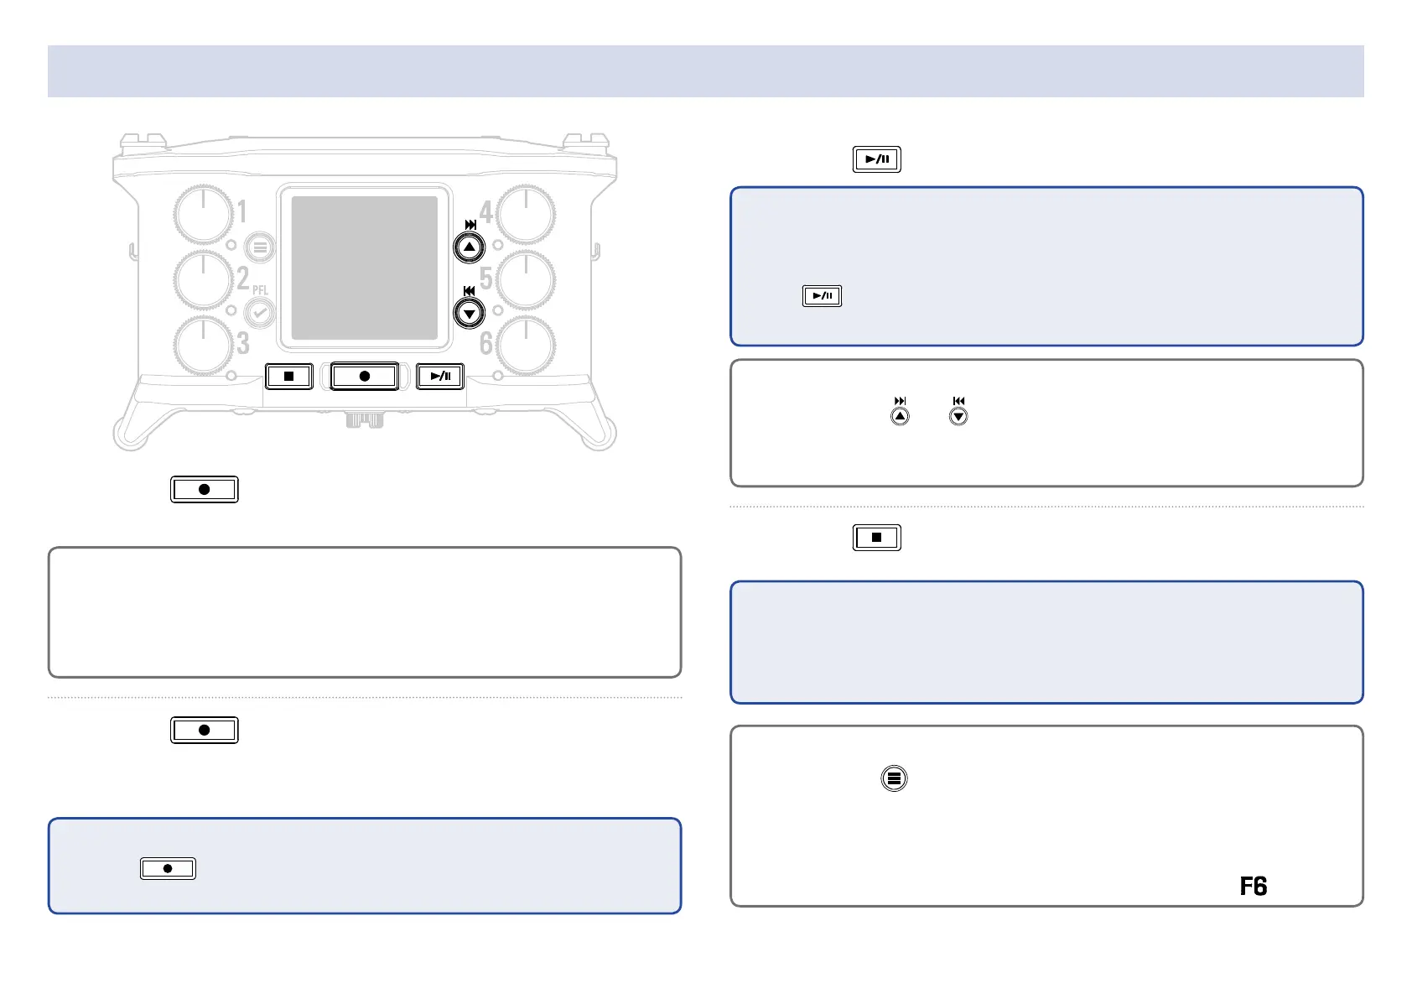Click the play/pause icon inside the blue hint box
The height and width of the screenshot is (999, 1412).
[x=823, y=296]
